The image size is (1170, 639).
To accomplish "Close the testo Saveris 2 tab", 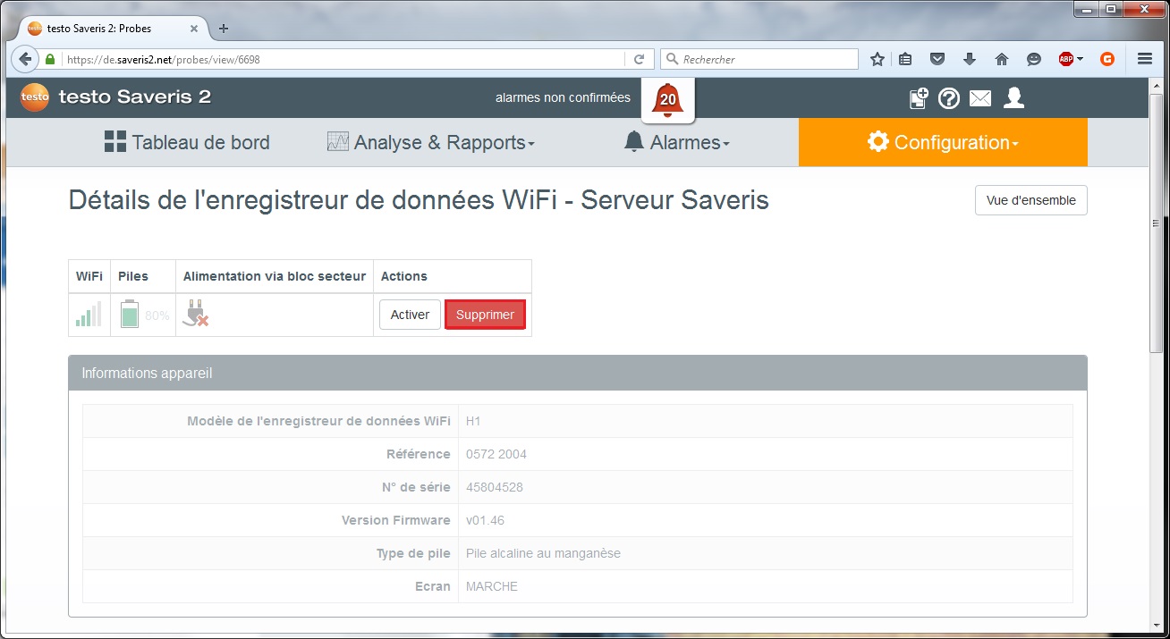I will (194, 29).
